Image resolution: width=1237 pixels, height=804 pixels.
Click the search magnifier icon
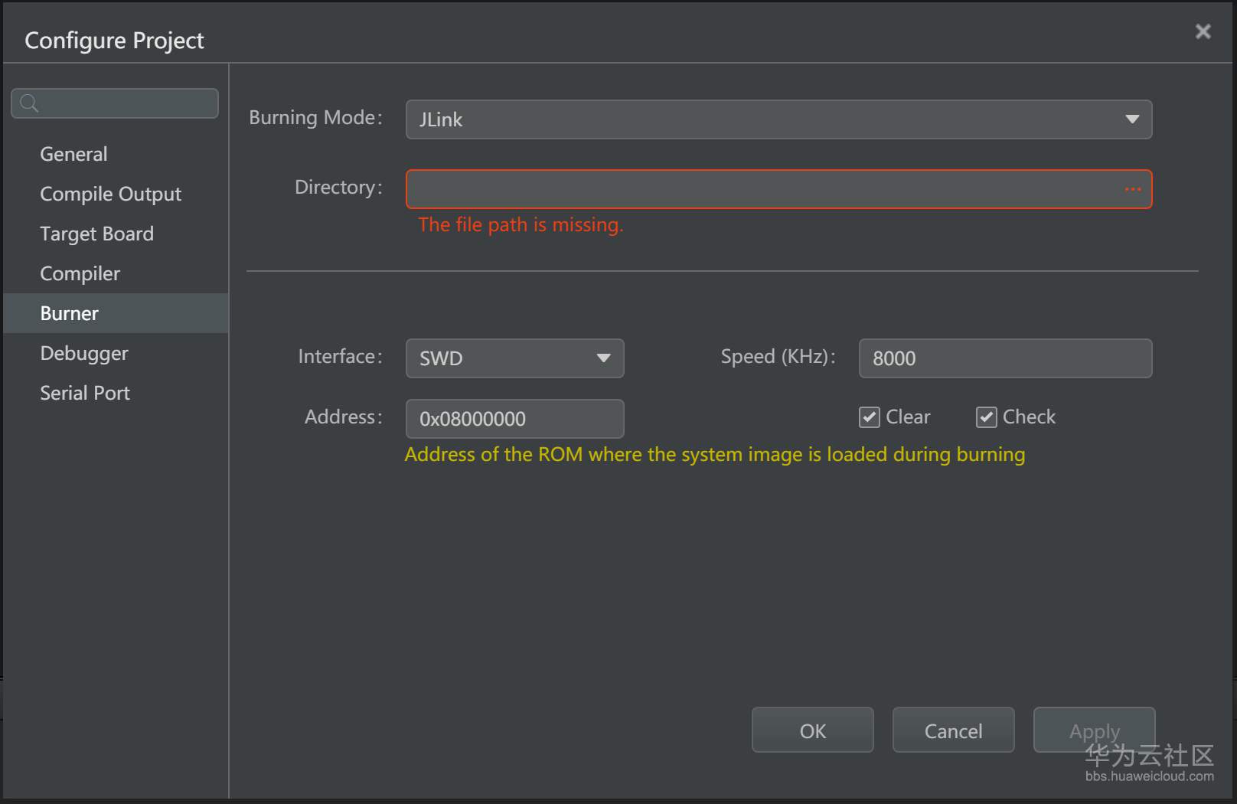point(29,103)
